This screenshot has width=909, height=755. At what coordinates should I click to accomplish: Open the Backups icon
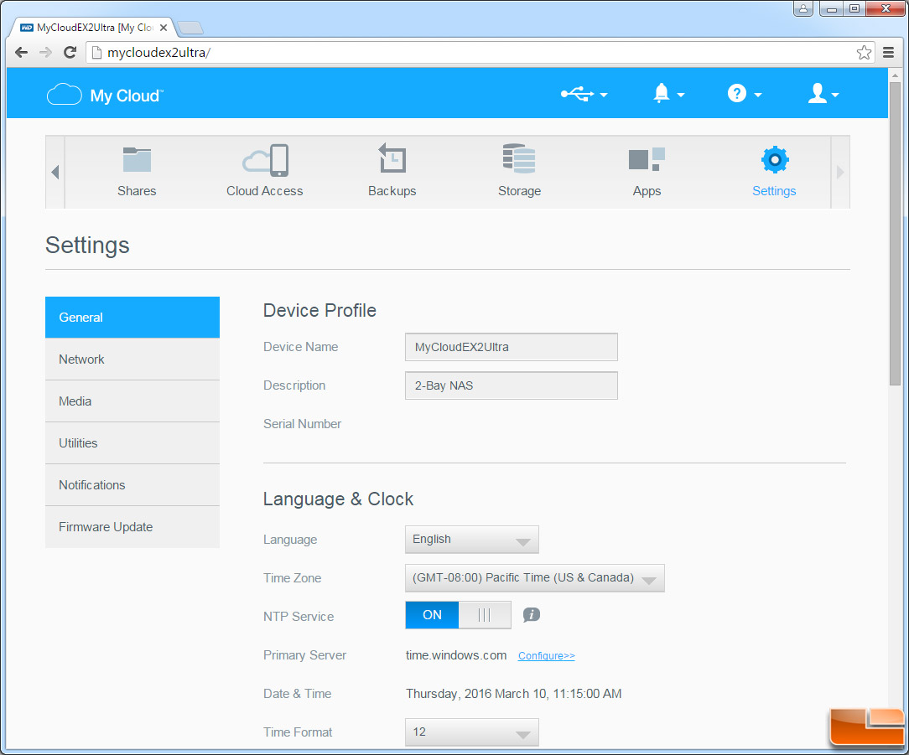click(392, 158)
